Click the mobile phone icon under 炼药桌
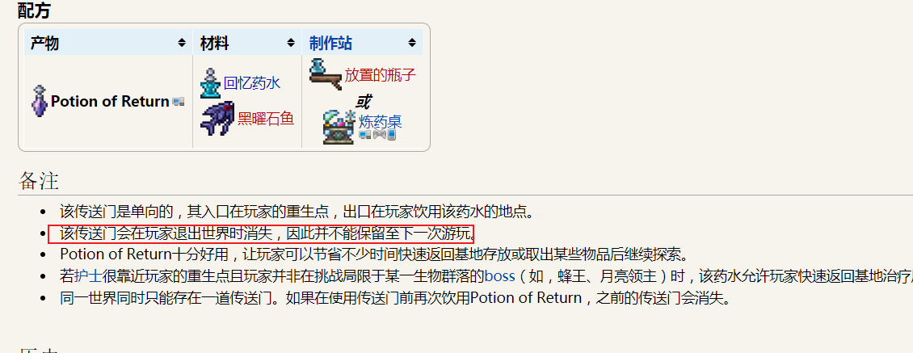This screenshot has height=353, width=913. (x=392, y=135)
